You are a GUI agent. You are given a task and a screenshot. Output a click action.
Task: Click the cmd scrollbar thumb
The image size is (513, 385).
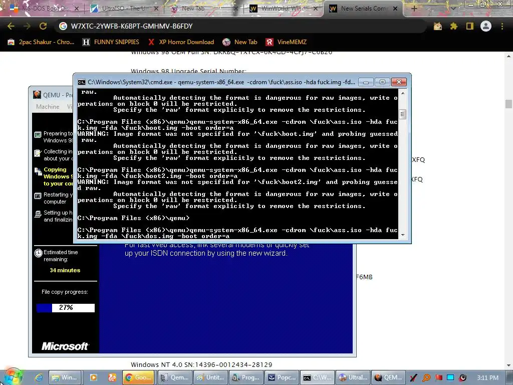pos(403,115)
